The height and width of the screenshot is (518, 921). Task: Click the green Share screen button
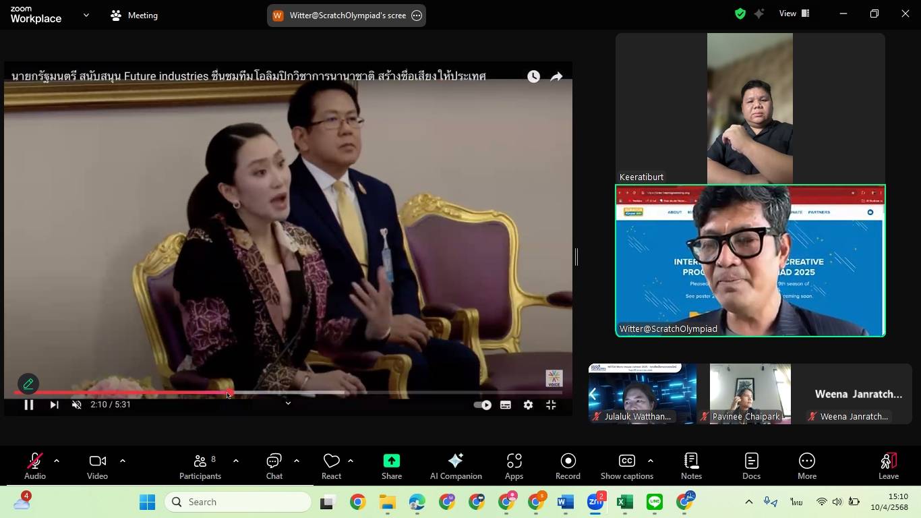[x=392, y=466]
